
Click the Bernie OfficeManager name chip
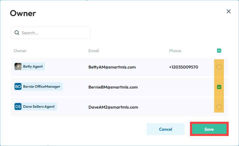pos(42,86)
